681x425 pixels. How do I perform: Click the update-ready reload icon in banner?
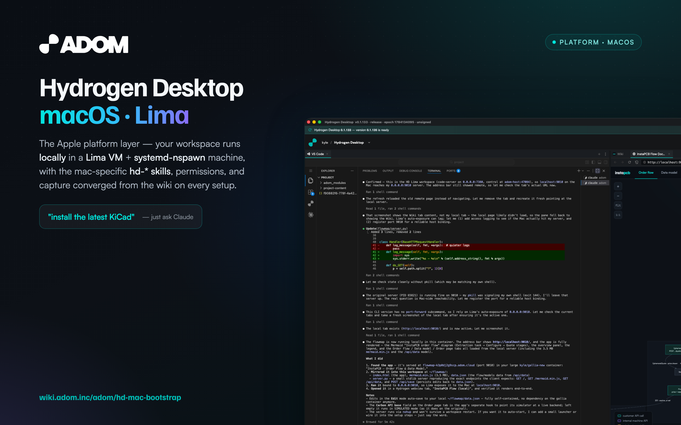[310, 130]
